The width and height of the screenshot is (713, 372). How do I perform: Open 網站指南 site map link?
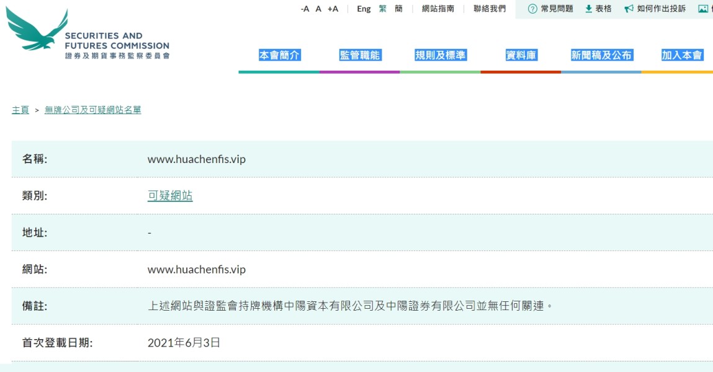click(x=438, y=9)
